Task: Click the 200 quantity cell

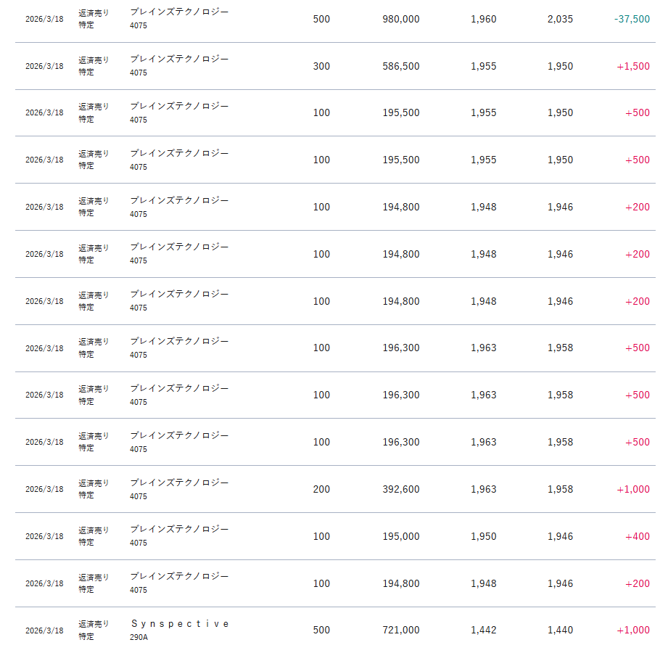Action: point(321,489)
